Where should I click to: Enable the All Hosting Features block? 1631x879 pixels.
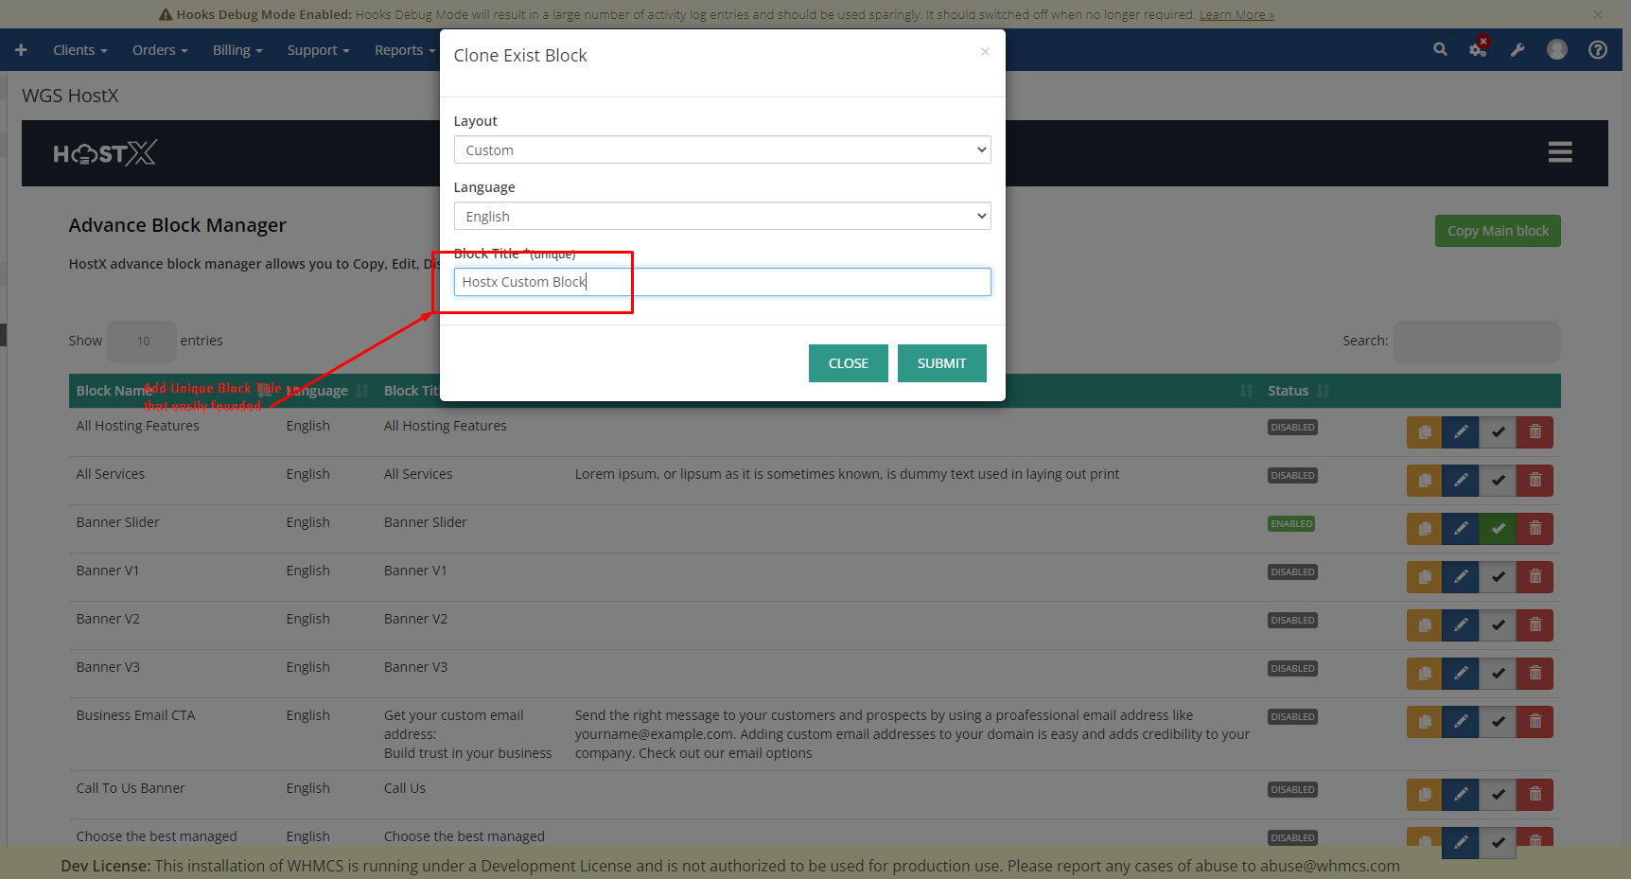click(x=1498, y=432)
